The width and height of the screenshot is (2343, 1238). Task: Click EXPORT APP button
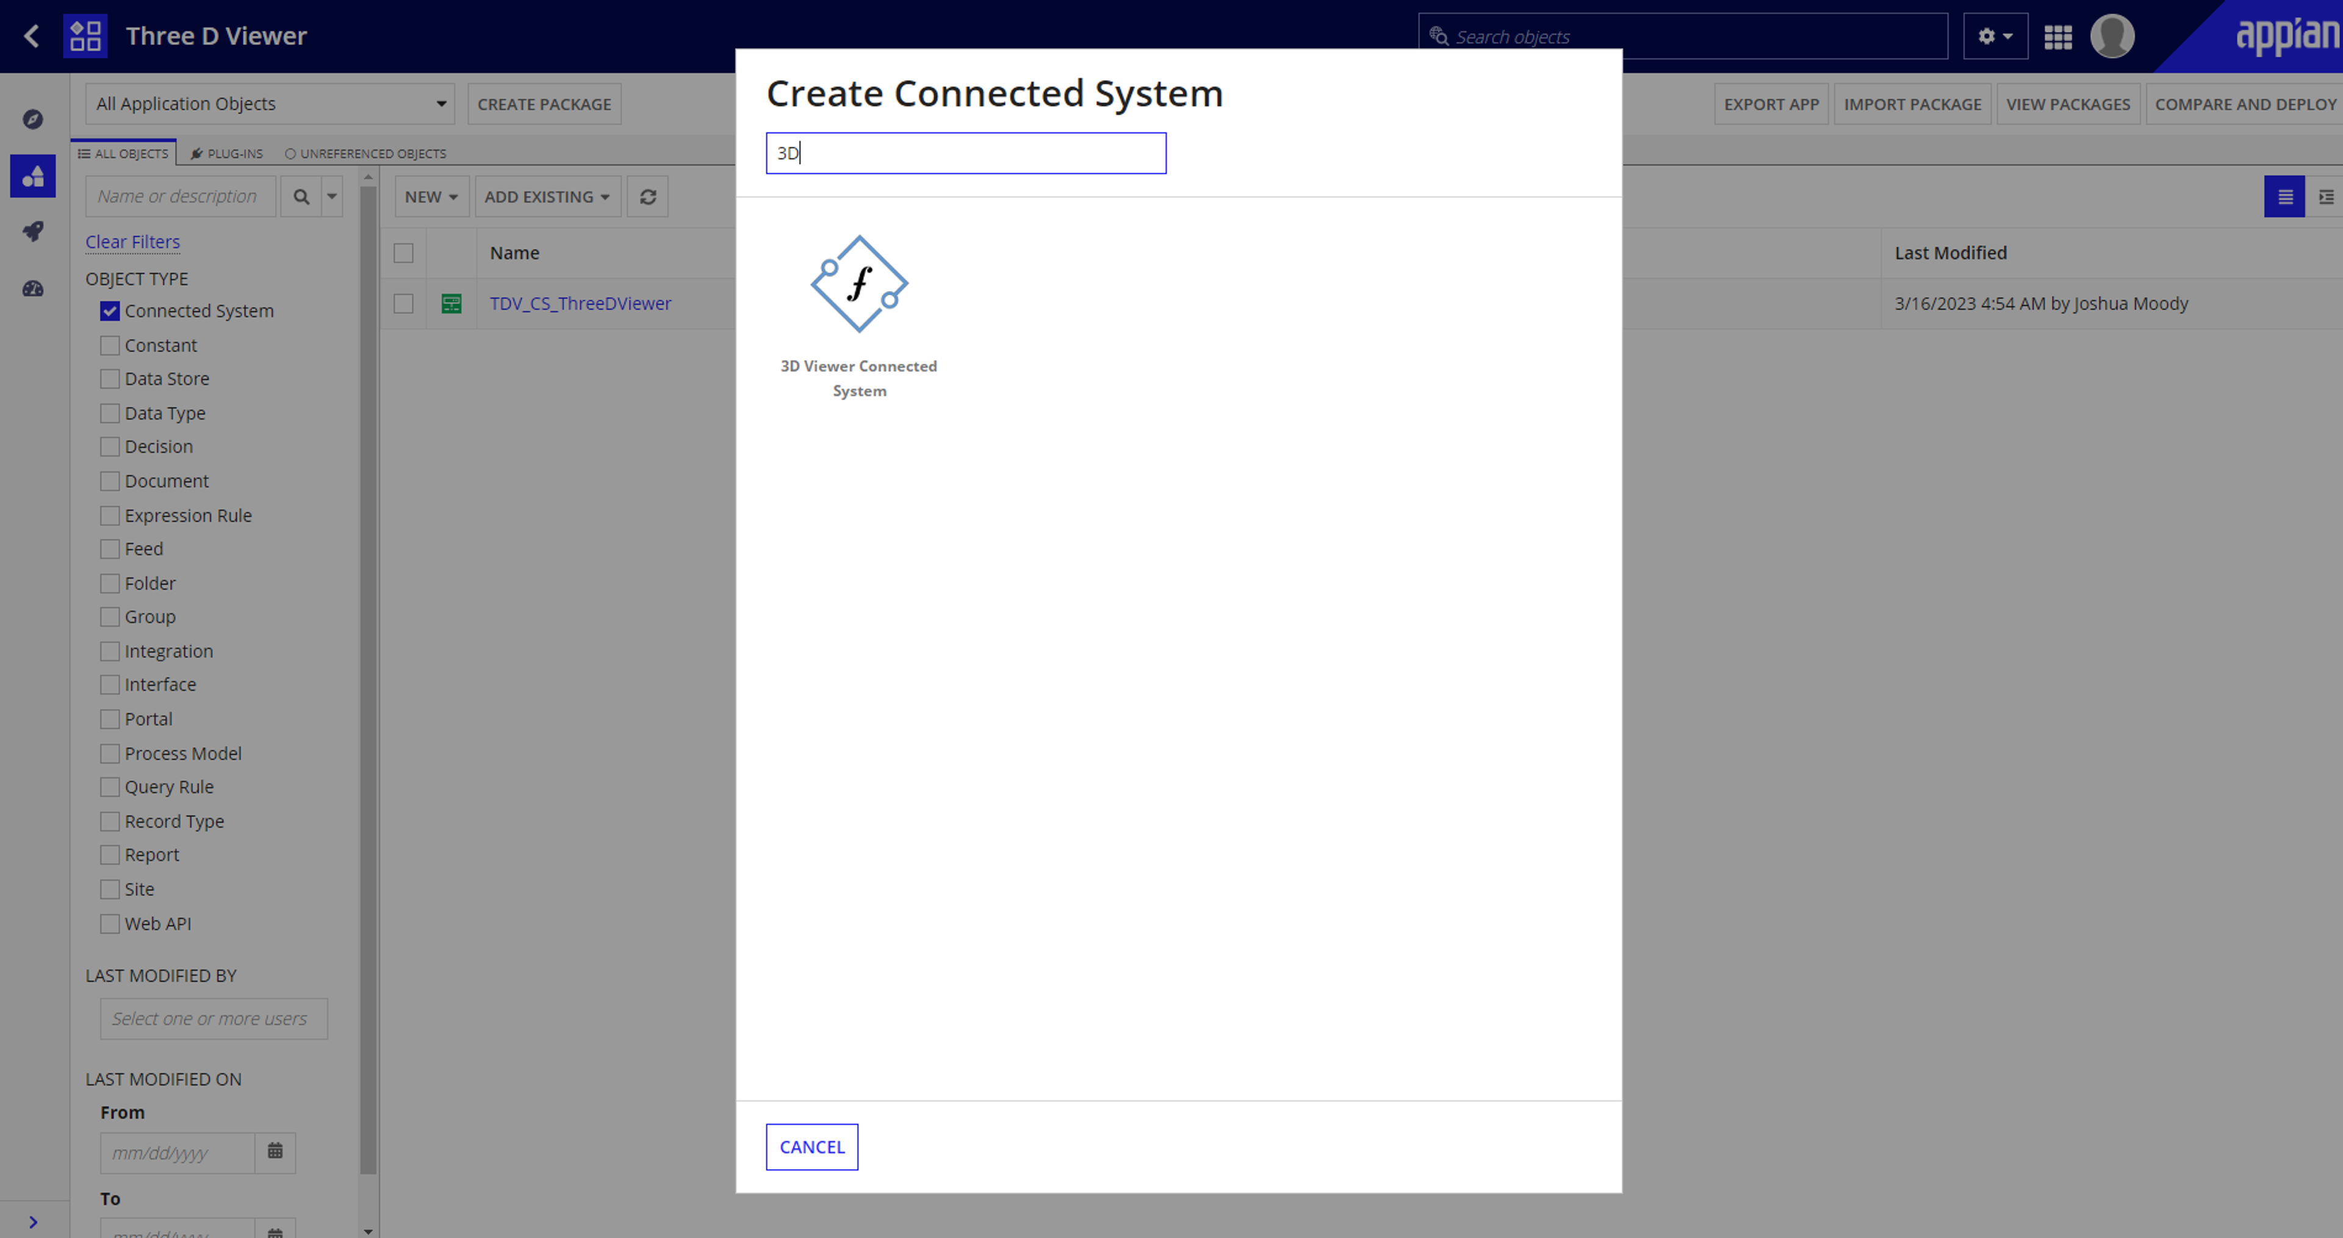[x=1771, y=104]
